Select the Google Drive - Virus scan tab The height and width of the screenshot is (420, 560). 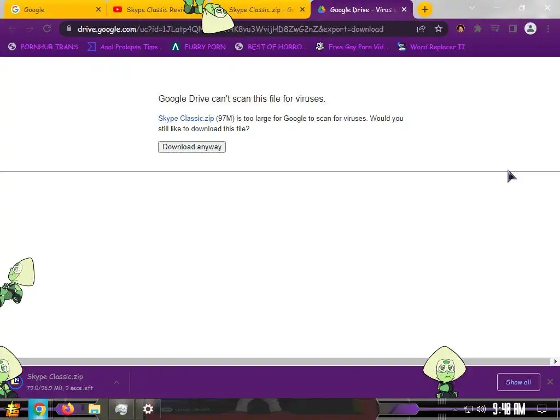pyautogui.click(x=361, y=10)
